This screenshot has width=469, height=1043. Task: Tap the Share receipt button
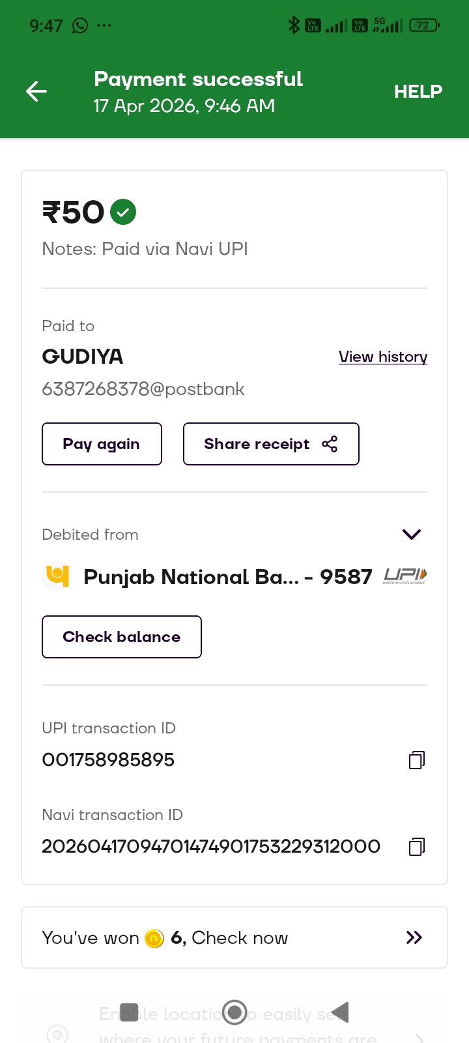pyautogui.click(x=271, y=444)
